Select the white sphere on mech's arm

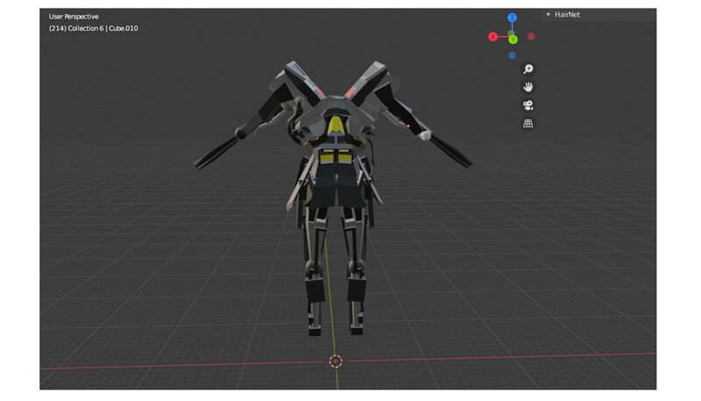coord(425,136)
